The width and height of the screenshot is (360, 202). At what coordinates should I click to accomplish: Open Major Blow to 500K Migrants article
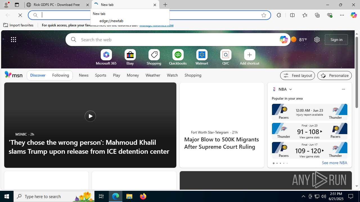[x=221, y=143]
